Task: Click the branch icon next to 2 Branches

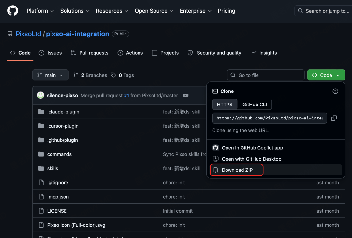Action: click(76, 75)
